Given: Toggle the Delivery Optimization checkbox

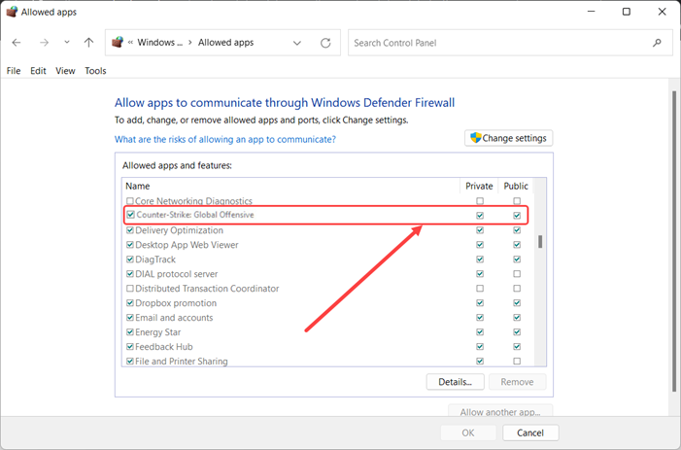Looking at the screenshot, I should (x=130, y=230).
